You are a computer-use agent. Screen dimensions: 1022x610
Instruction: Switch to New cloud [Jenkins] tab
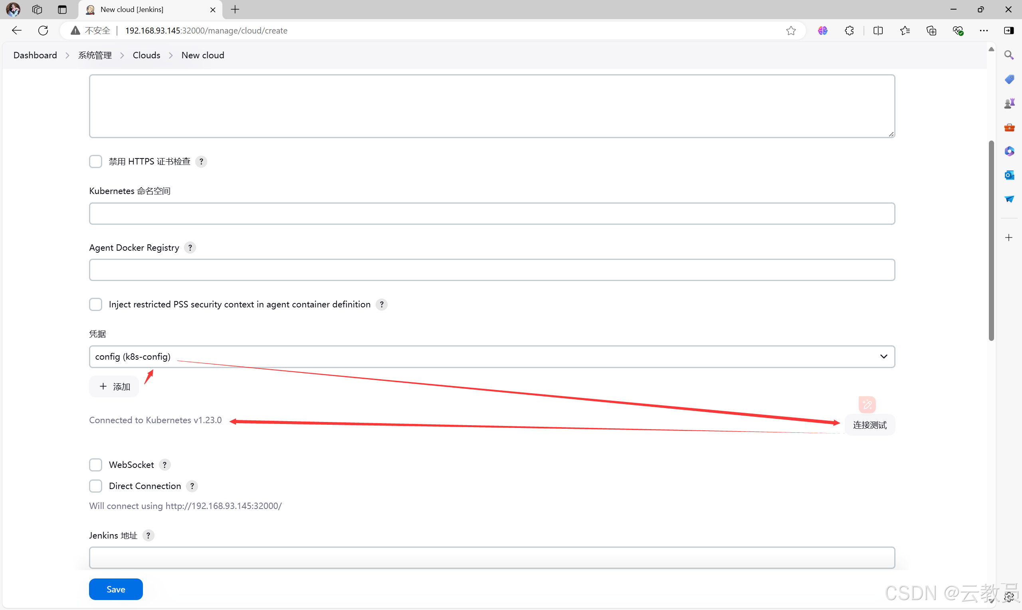tap(150, 10)
